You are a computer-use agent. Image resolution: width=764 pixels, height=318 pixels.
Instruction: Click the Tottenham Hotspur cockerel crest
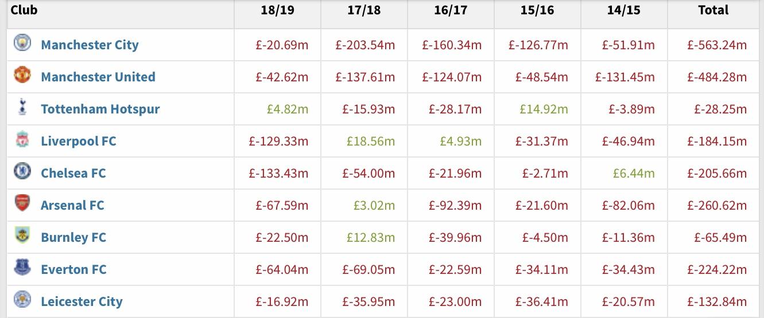pyautogui.click(x=22, y=108)
